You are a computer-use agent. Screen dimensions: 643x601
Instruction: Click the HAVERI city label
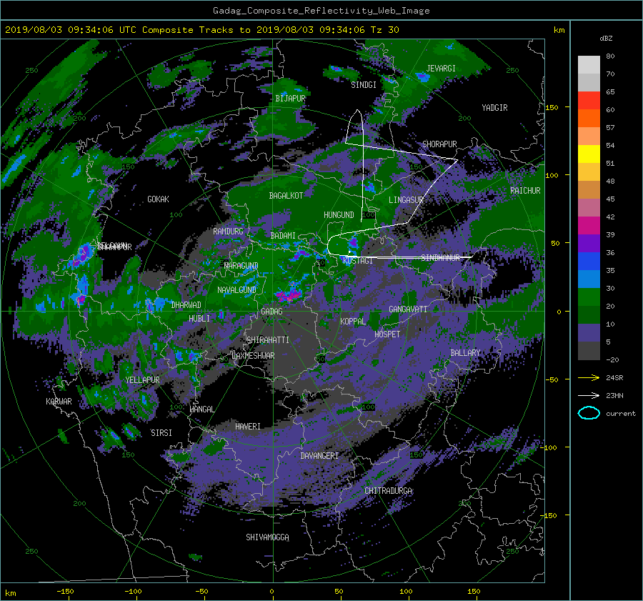click(248, 427)
